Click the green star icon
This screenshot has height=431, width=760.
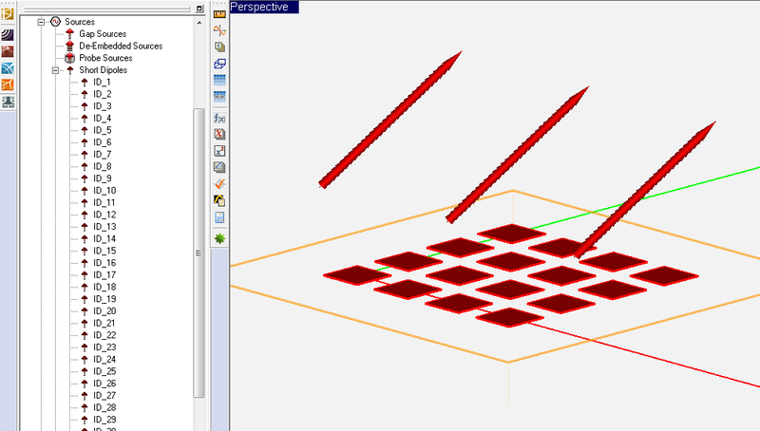tap(219, 238)
